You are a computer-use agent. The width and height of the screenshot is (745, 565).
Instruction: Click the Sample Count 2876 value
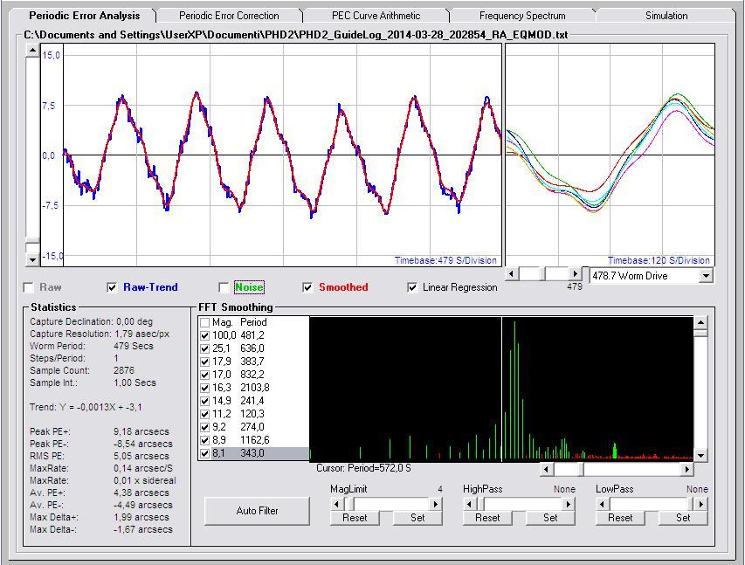tap(123, 370)
